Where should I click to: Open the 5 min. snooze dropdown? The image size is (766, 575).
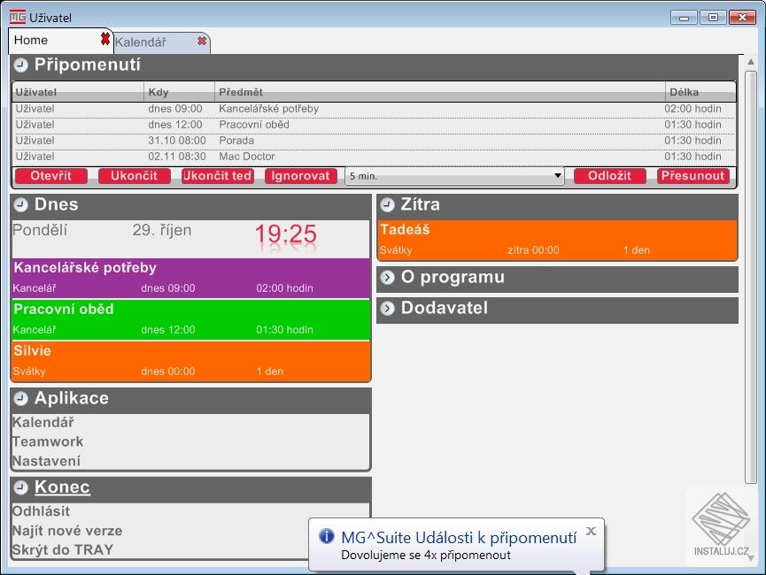point(454,176)
